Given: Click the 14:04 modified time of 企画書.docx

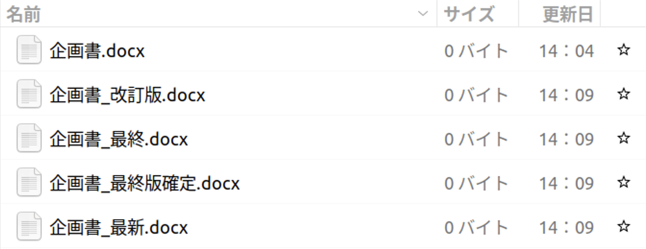Looking at the screenshot, I should coord(566,51).
